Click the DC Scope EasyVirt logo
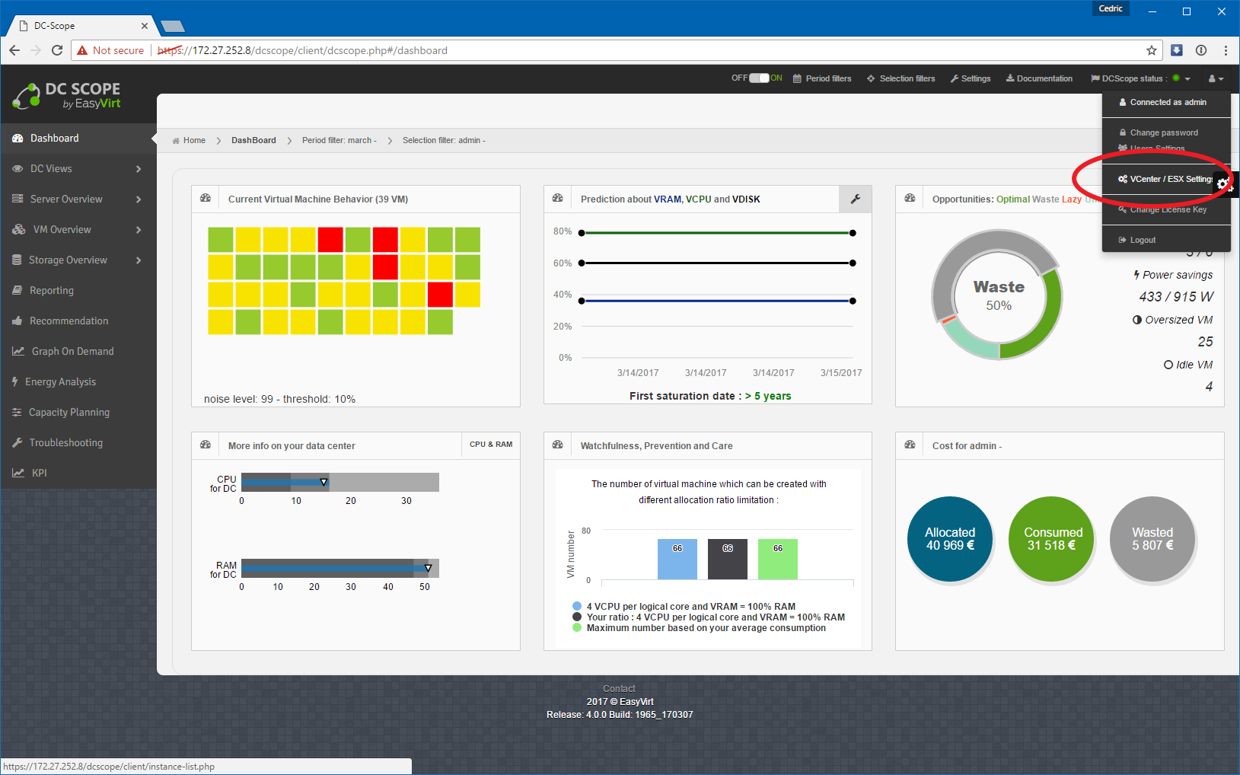The width and height of the screenshot is (1240, 775). point(67,96)
